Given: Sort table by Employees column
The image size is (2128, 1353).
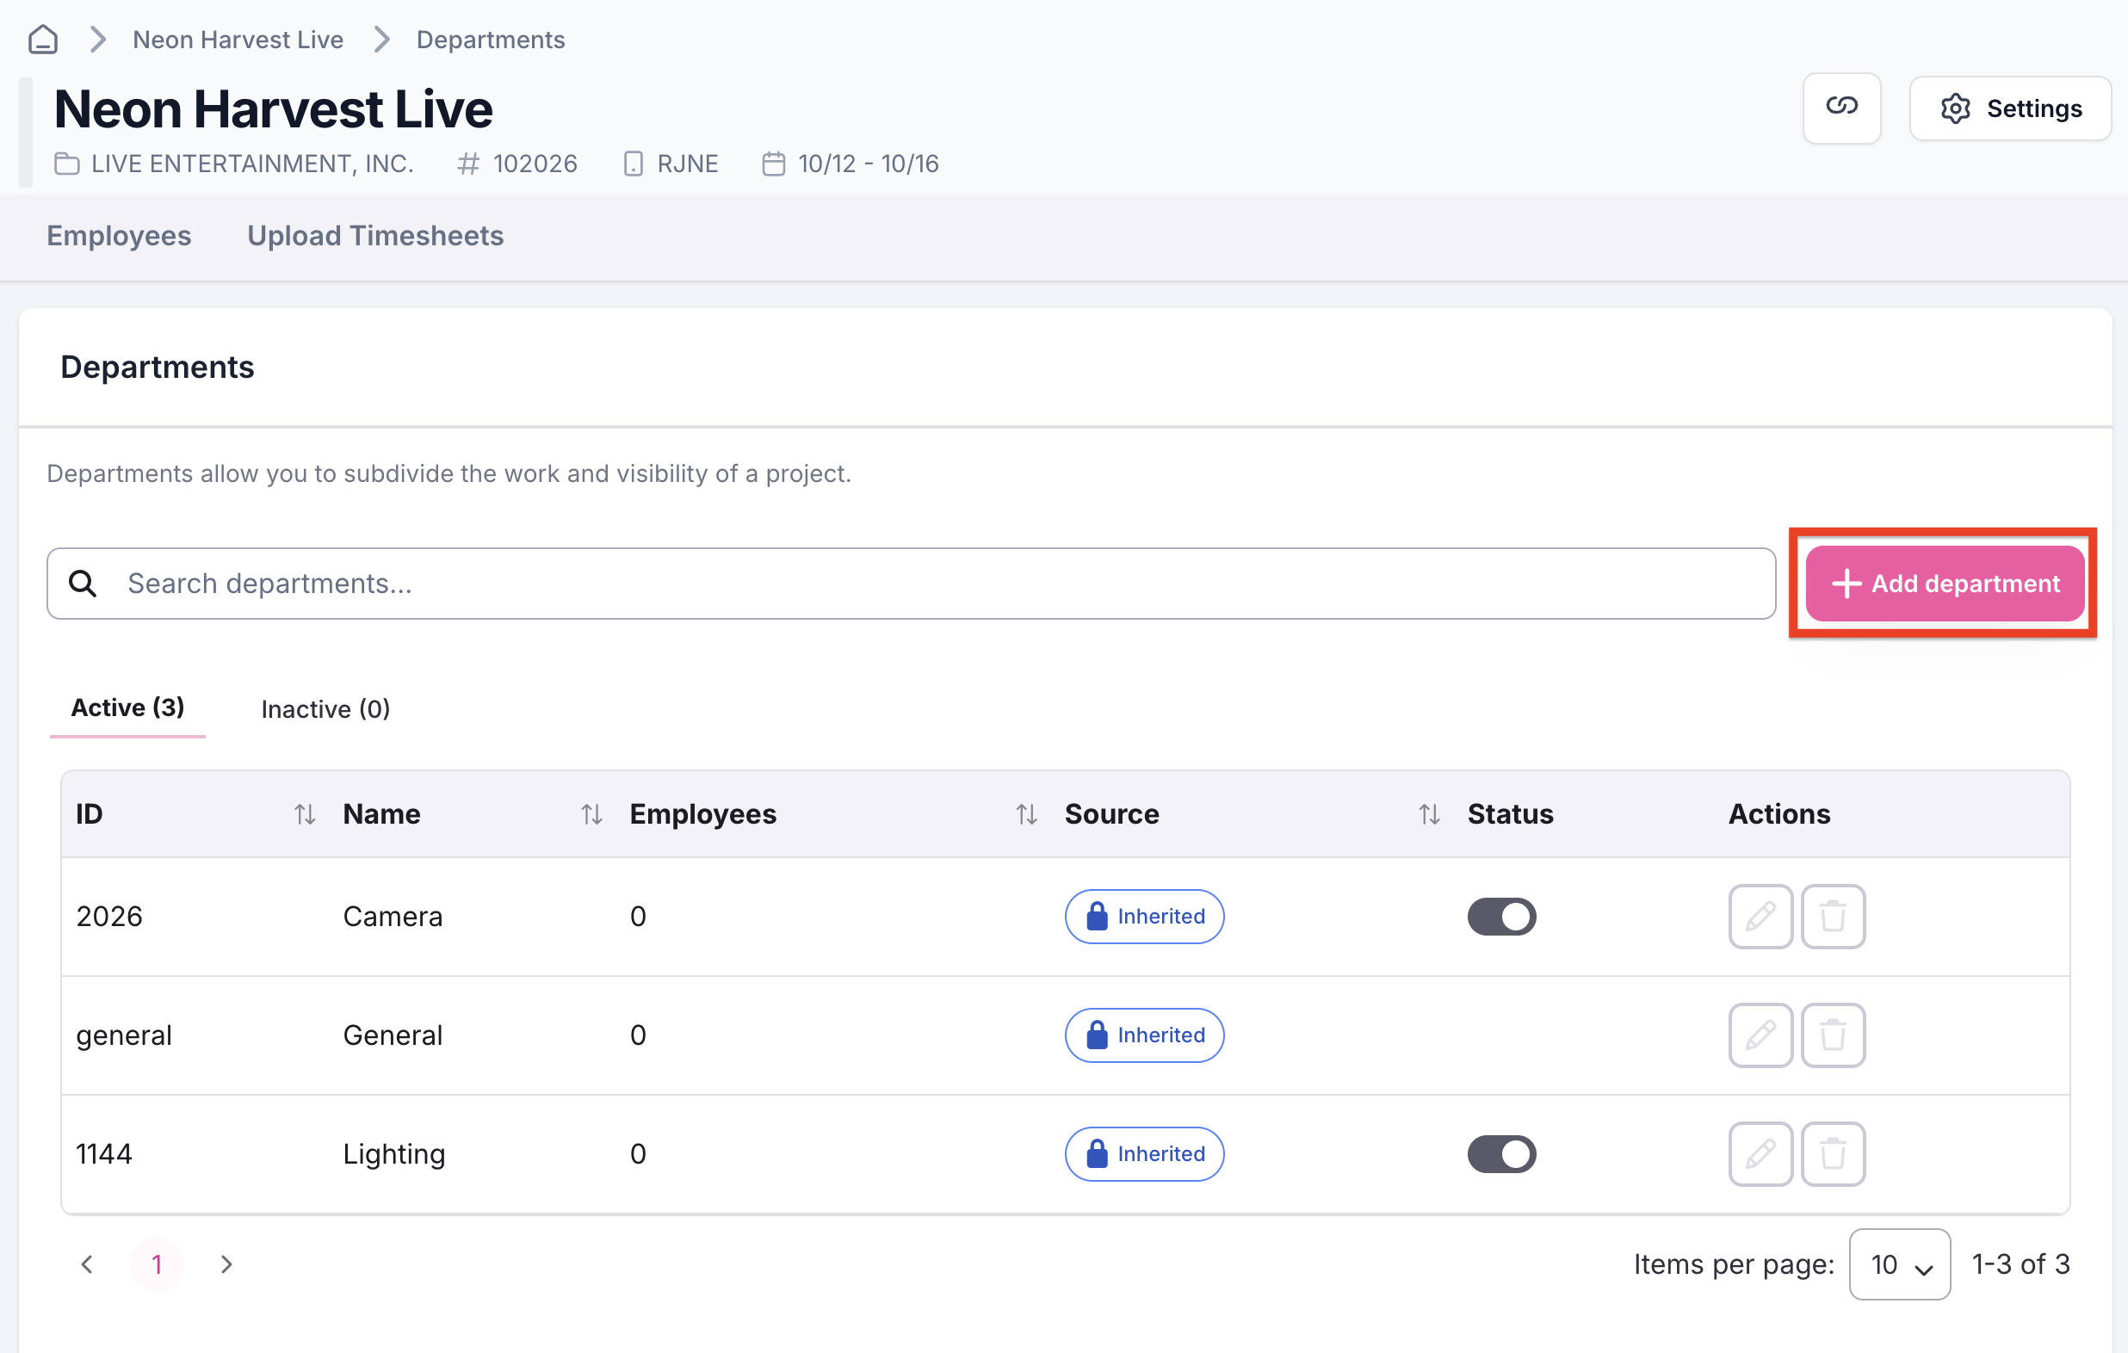Looking at the screenshot, I should point(1026,814).
